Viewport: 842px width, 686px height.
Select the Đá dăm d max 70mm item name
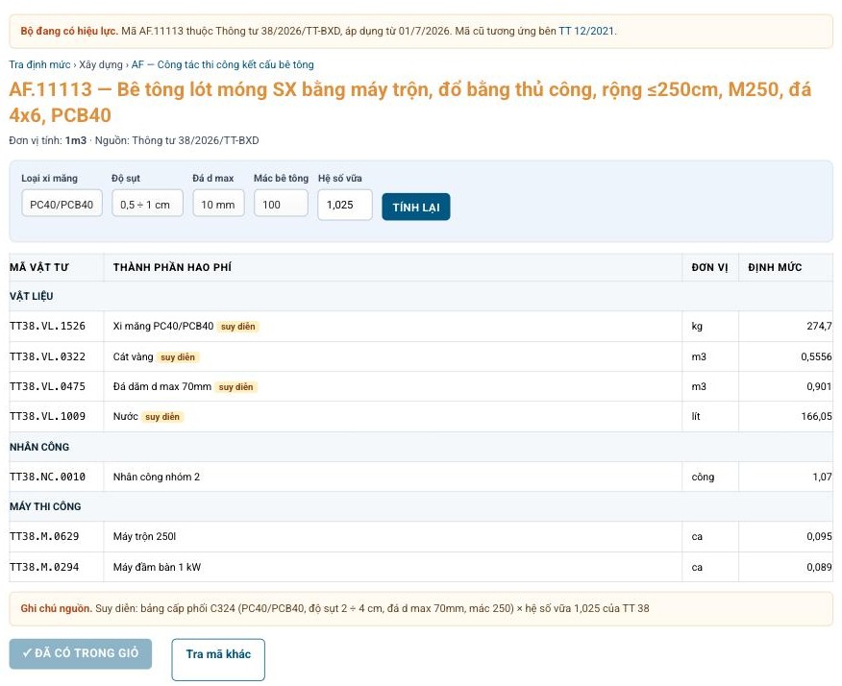point(162,386)
